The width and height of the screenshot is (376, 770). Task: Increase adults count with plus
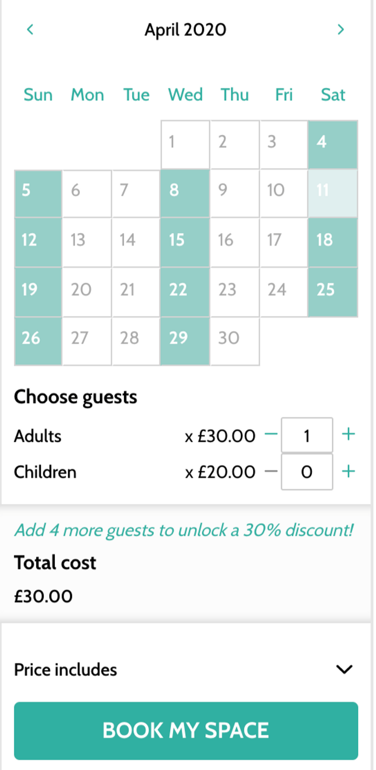pyautogui.click(x=348, y=434)
